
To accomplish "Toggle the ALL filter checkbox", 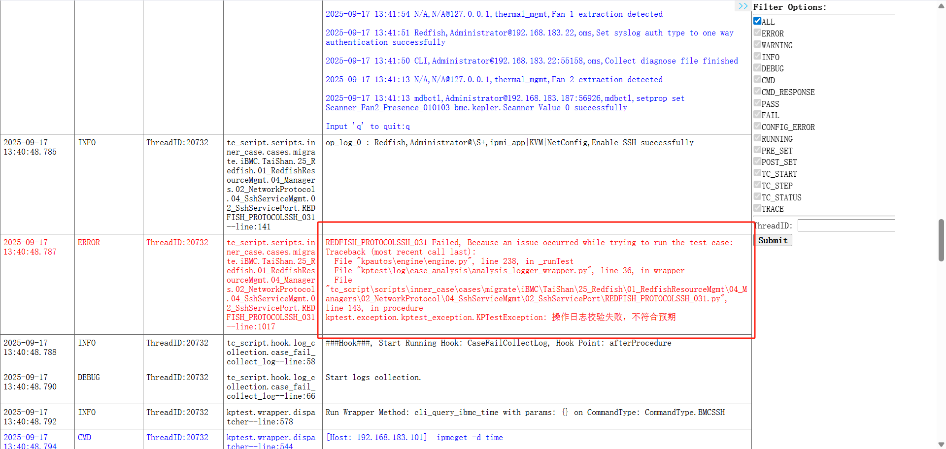I will pyautogui.click(x=757, y=21).
